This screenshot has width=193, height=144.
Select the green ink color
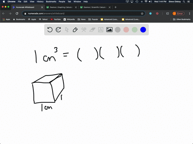tap(135, 30)
